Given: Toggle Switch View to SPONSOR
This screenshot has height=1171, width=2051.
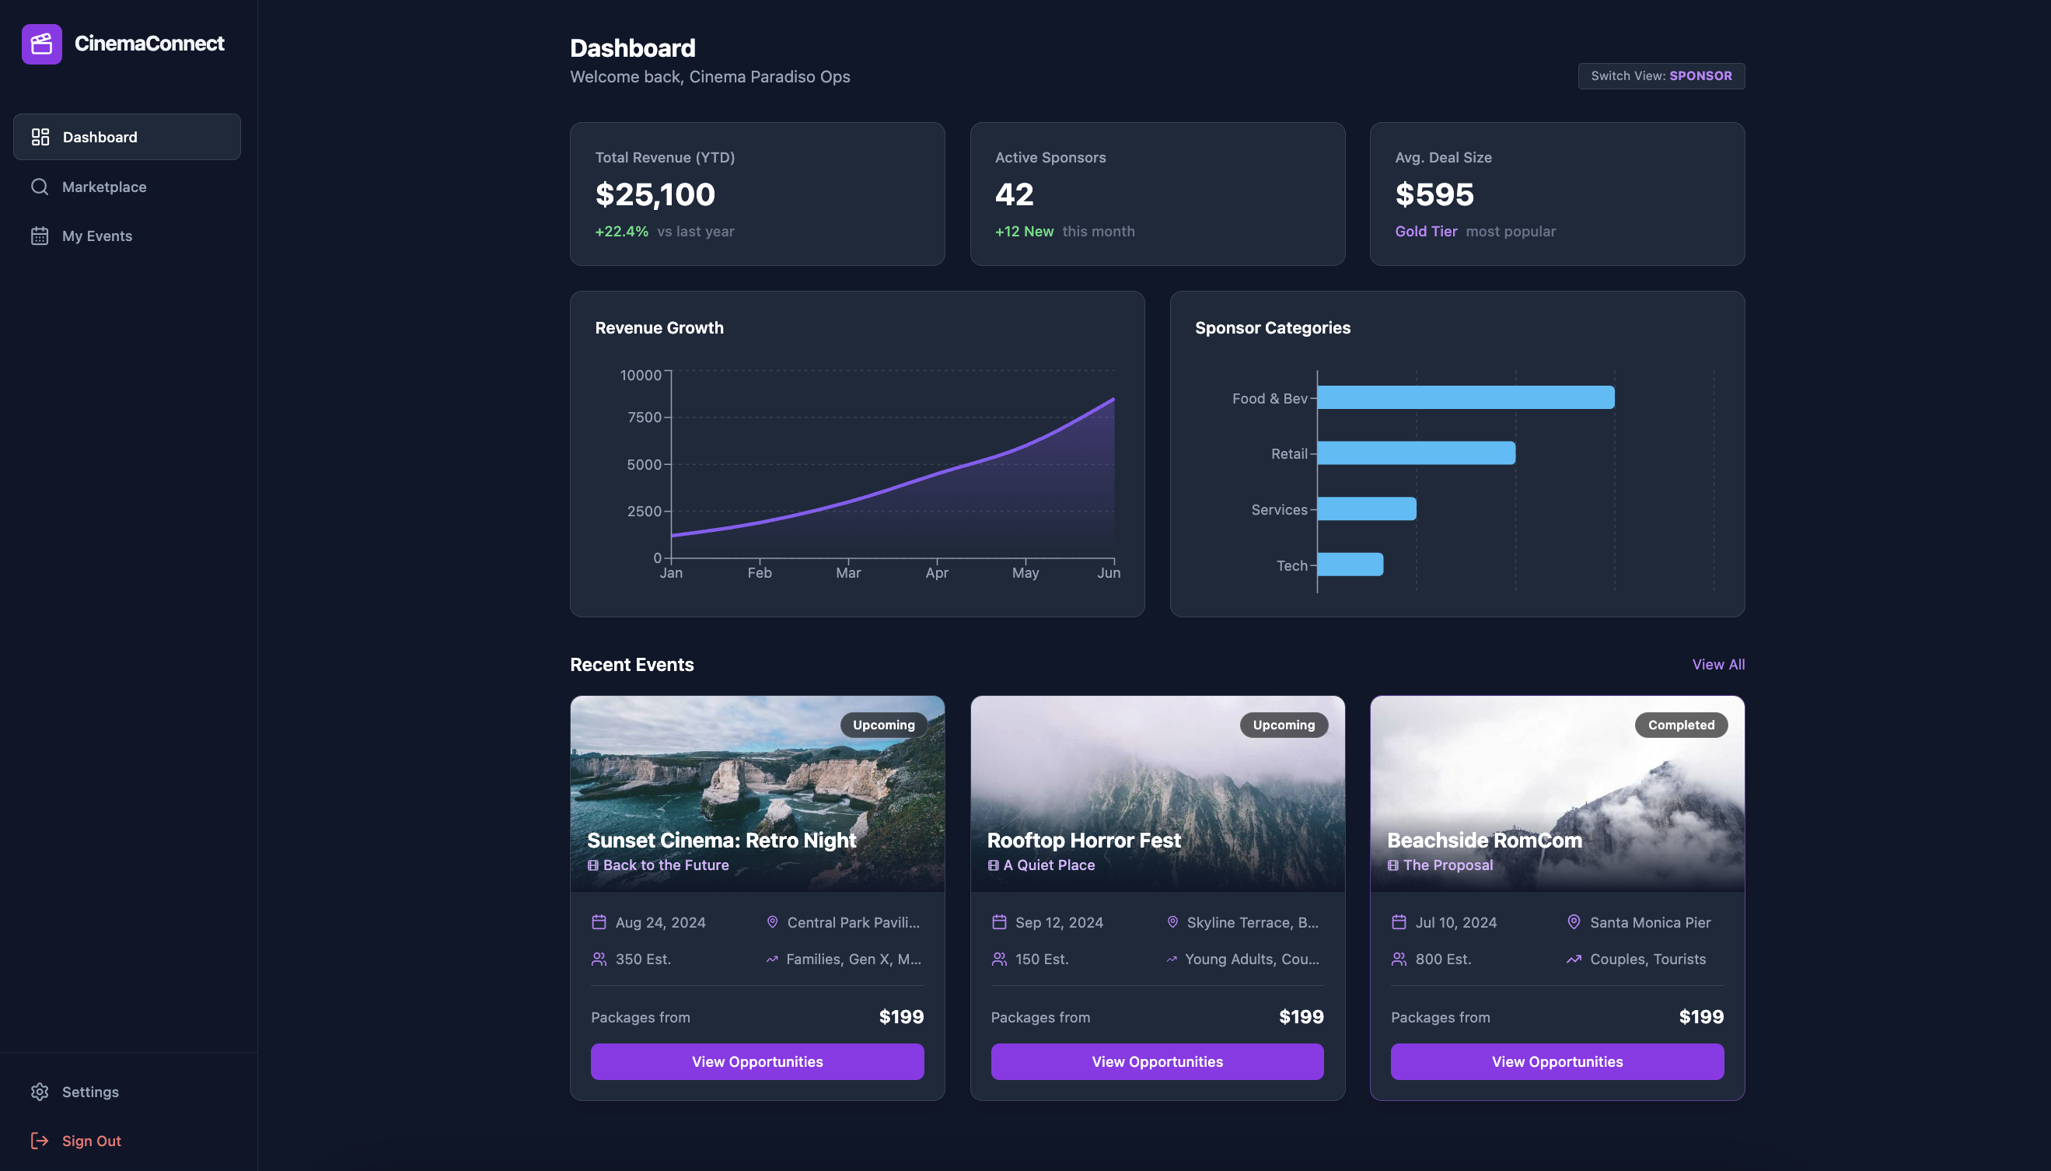Looking at the screenshot, I should click(x=1661, y=75).
